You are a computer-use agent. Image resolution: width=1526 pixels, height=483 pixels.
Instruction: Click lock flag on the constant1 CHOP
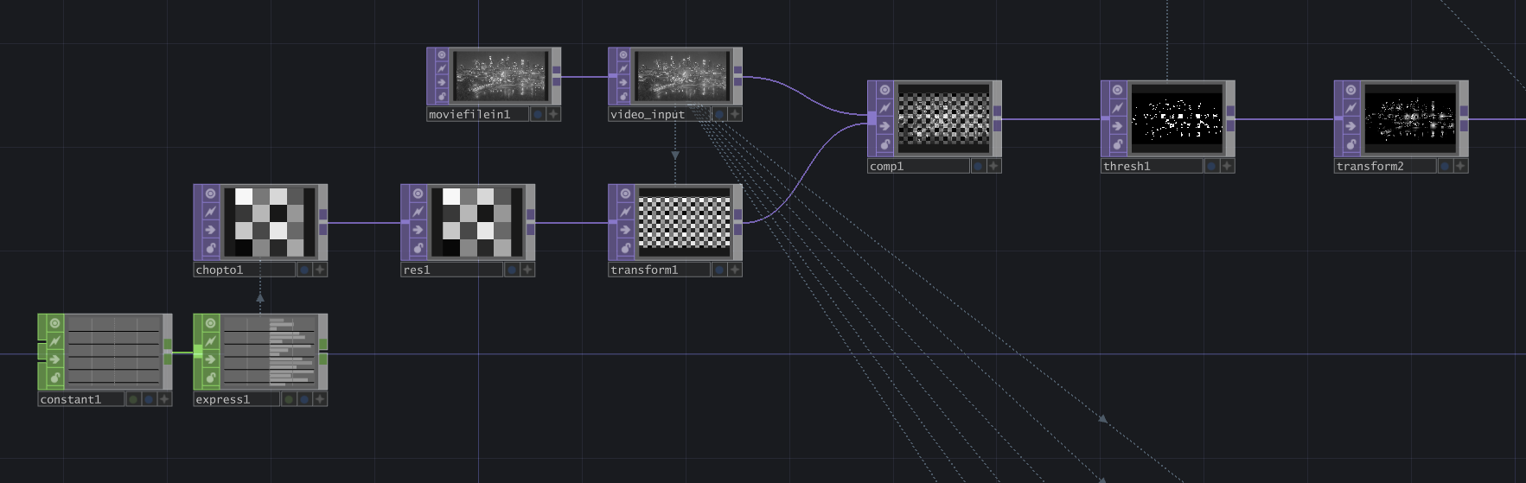pyautogui.click(x=54, y=378)
